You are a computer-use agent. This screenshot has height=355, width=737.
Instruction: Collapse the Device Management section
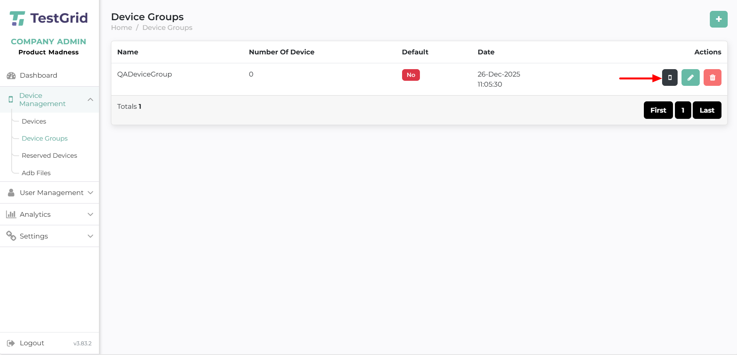(90, 100)
